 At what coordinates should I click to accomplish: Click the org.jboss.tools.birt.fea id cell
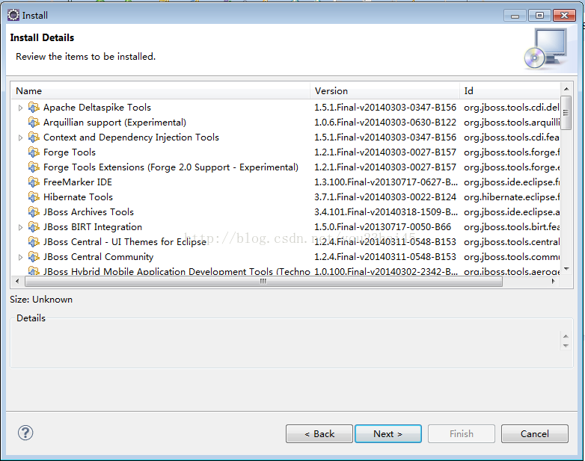tap(512, 227)
